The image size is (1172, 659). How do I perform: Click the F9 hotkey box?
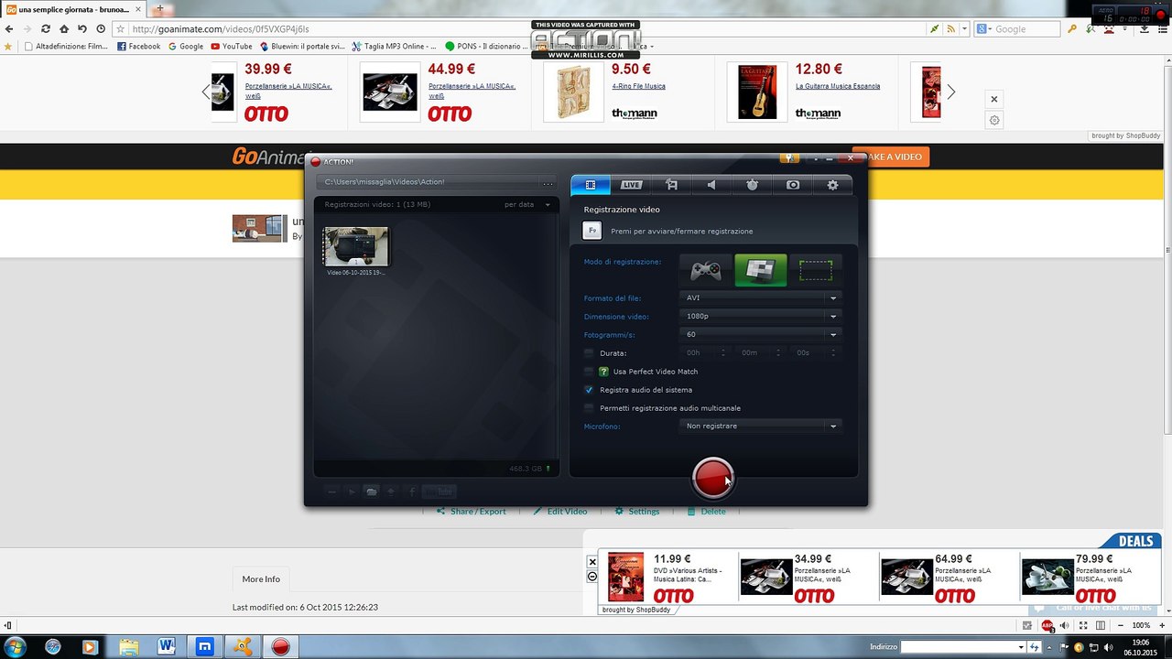pos(592,231)
